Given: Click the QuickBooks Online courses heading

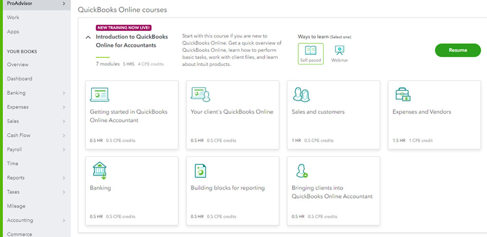Looking at the screenshot, I should [x=122, y=10].
